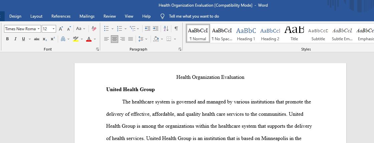
Task: Apply No Spacing style
Action: pyautogui.click(x=222, y=34)
